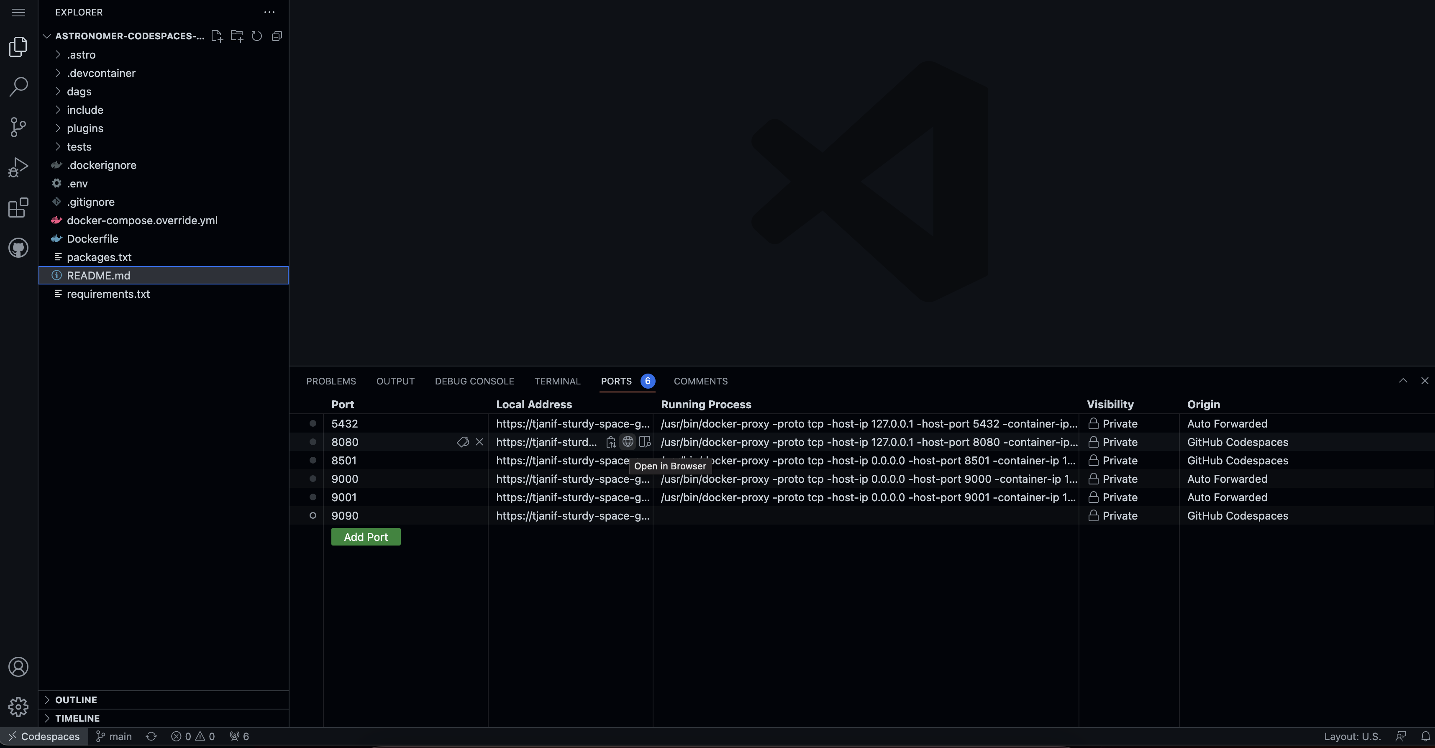This screenshot has width=1435, height=748.
Task: Open the GitHub sidebar panel
Action: [18, 248]
